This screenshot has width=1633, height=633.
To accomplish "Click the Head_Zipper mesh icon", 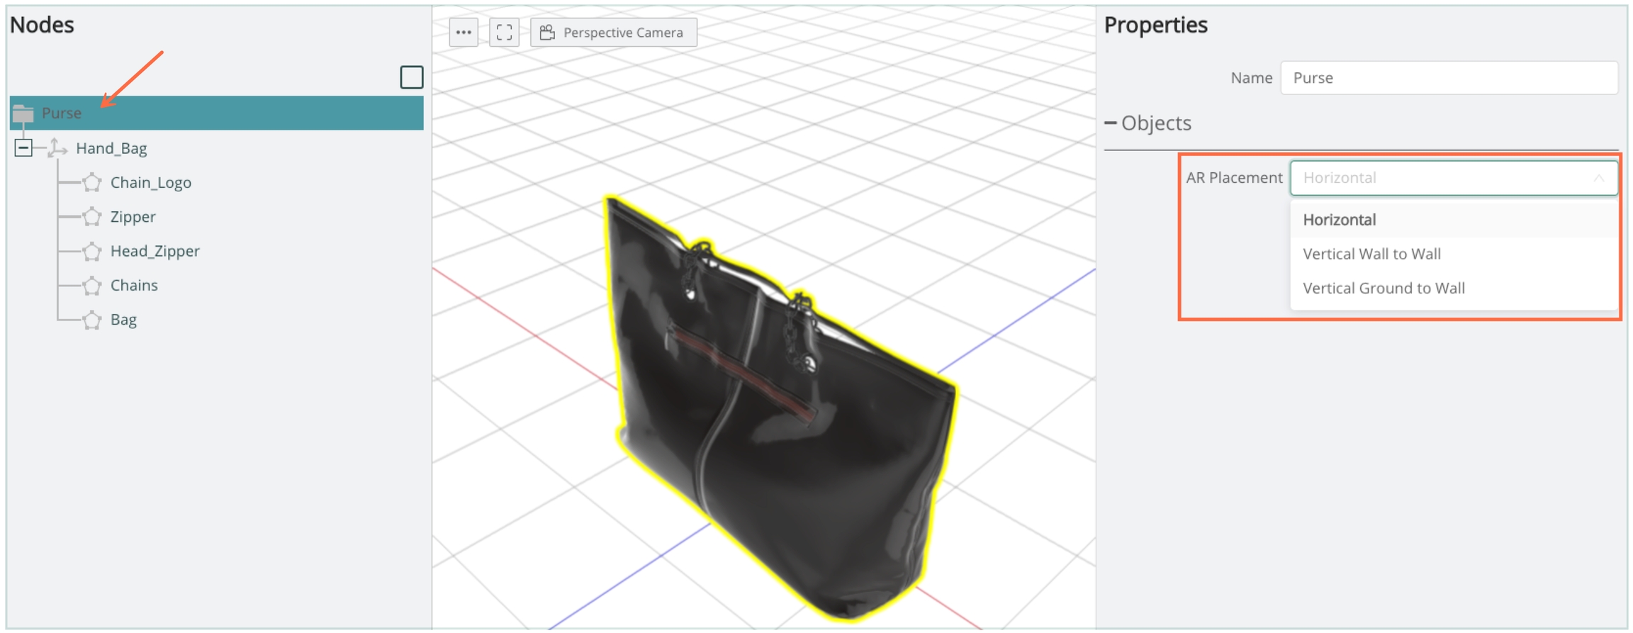I will pyautogui.click(x=92, y=252).
